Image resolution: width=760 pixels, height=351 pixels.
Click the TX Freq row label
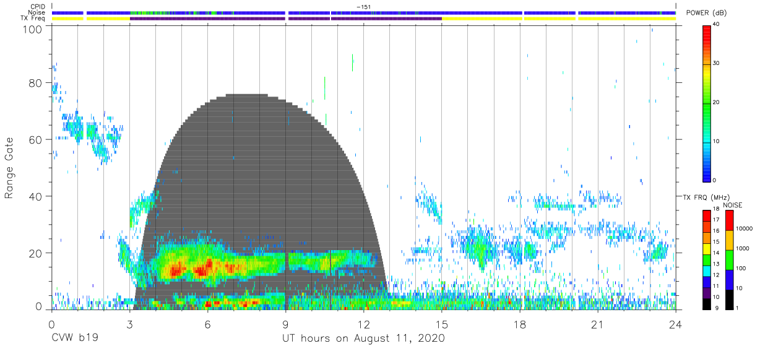point(32,19)
